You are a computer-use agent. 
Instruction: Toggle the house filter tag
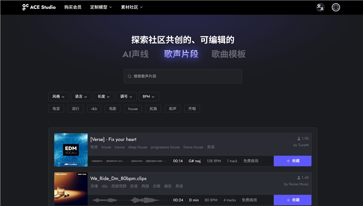[x=133, y=109]
